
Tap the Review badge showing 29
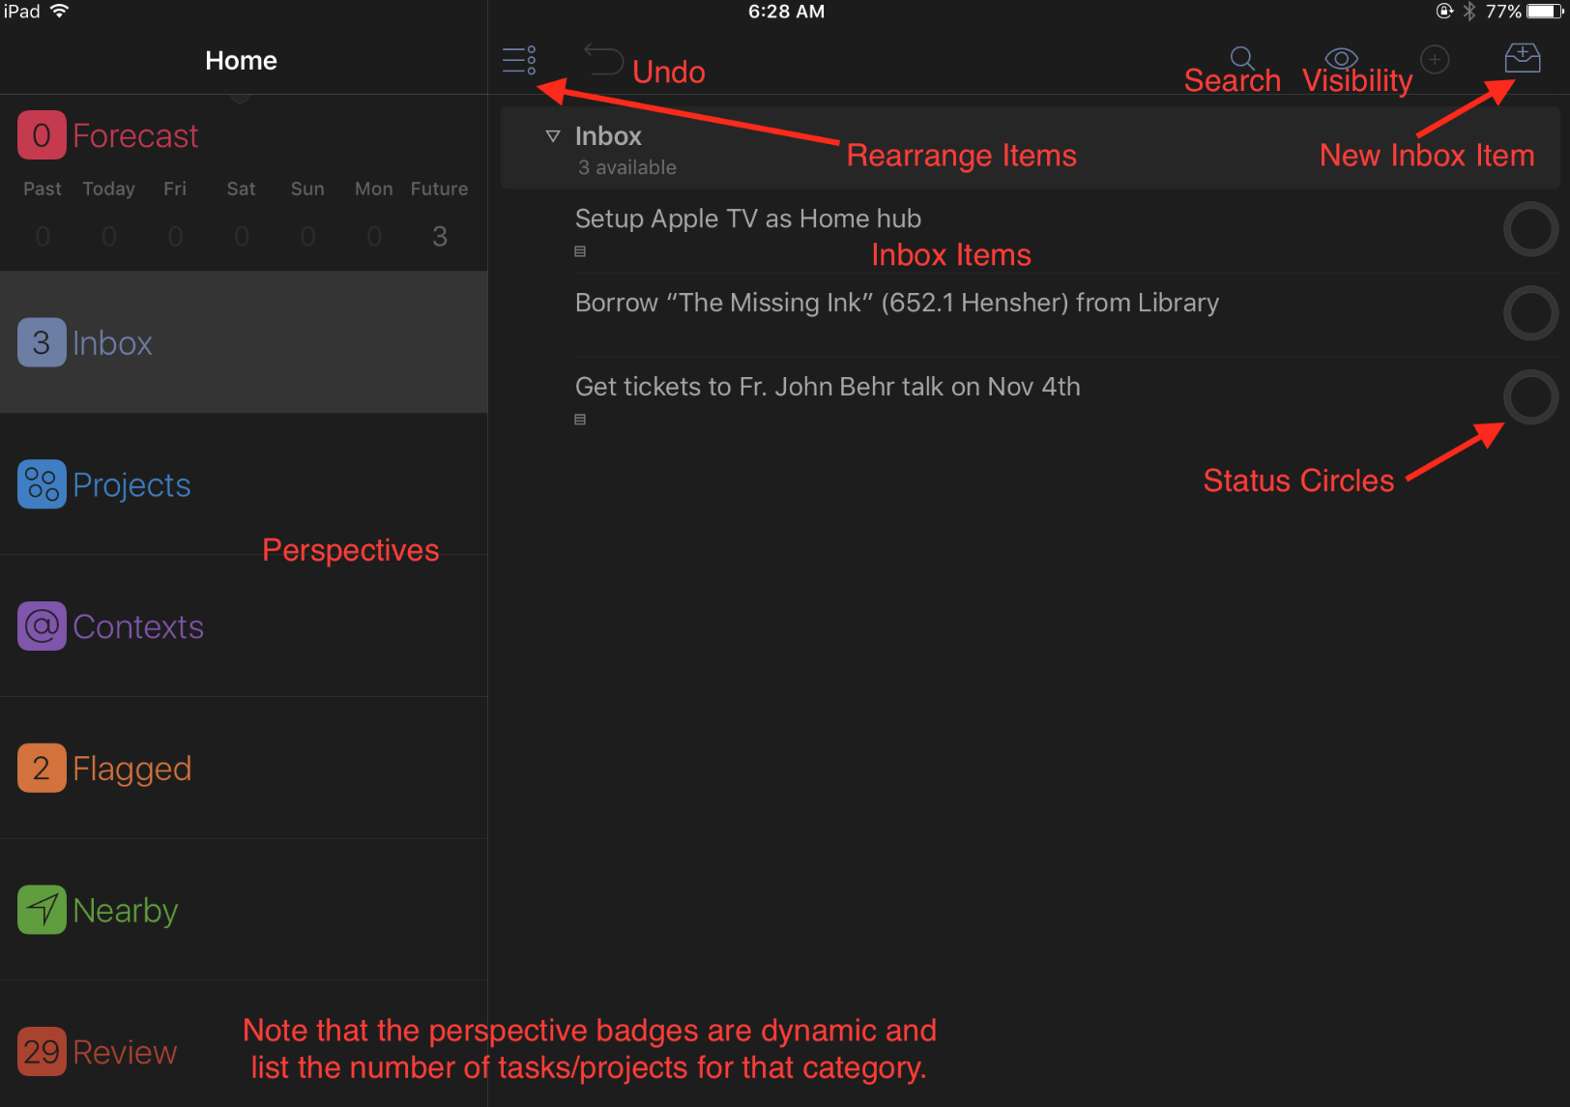point(42,1052)
